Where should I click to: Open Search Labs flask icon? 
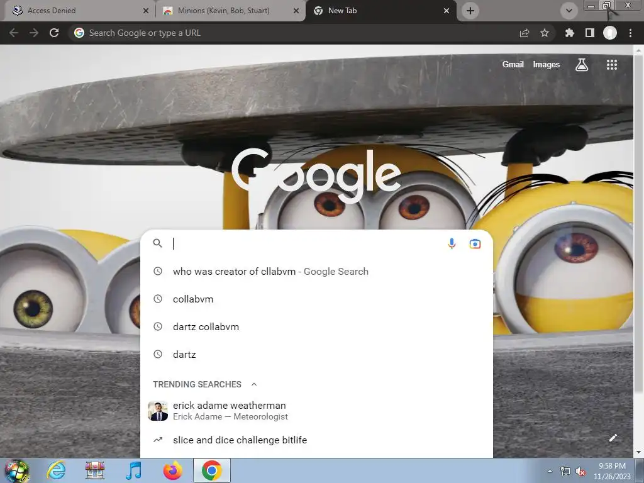point(582,65)
